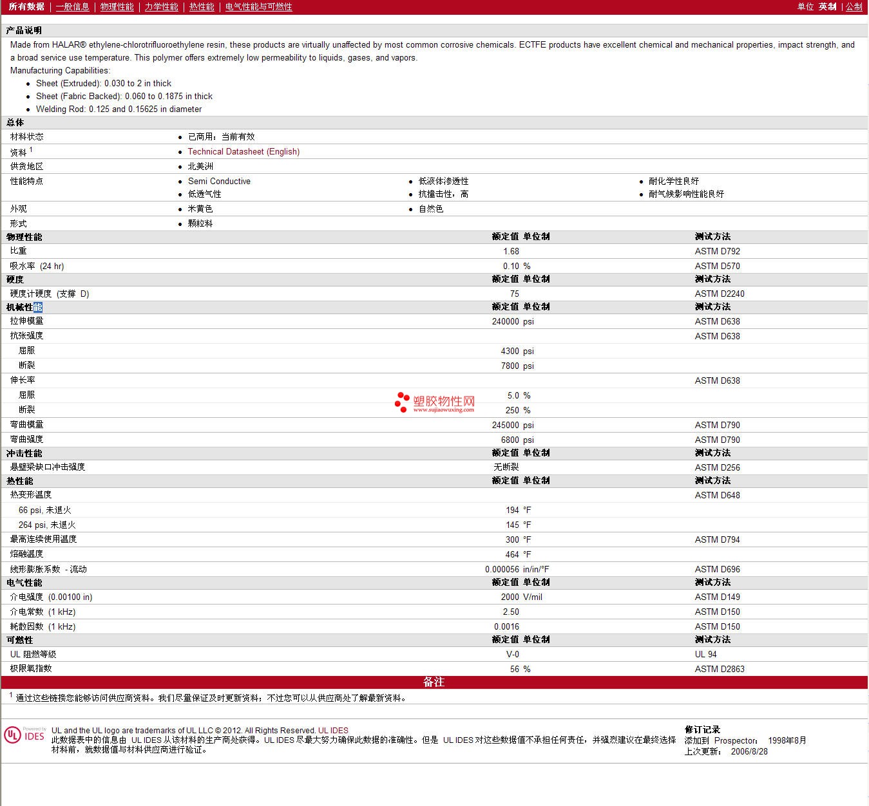Click the 悬壁梁缺口冲击强度 label
This screenshot has height=806, width=869.
point(47,467)
